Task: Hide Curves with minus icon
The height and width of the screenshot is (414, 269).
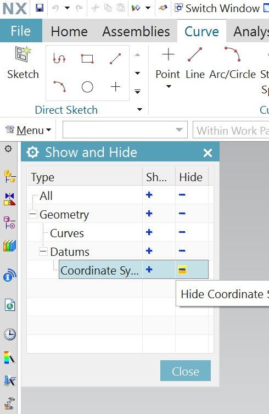Action: pyautogui.click(x=182, y=232)
